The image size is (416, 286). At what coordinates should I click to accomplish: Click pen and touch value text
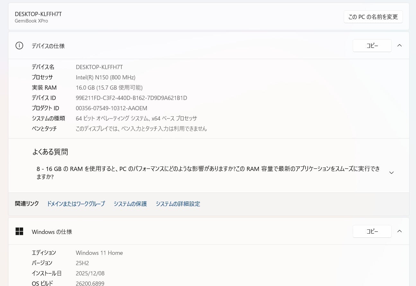[141, 129]
